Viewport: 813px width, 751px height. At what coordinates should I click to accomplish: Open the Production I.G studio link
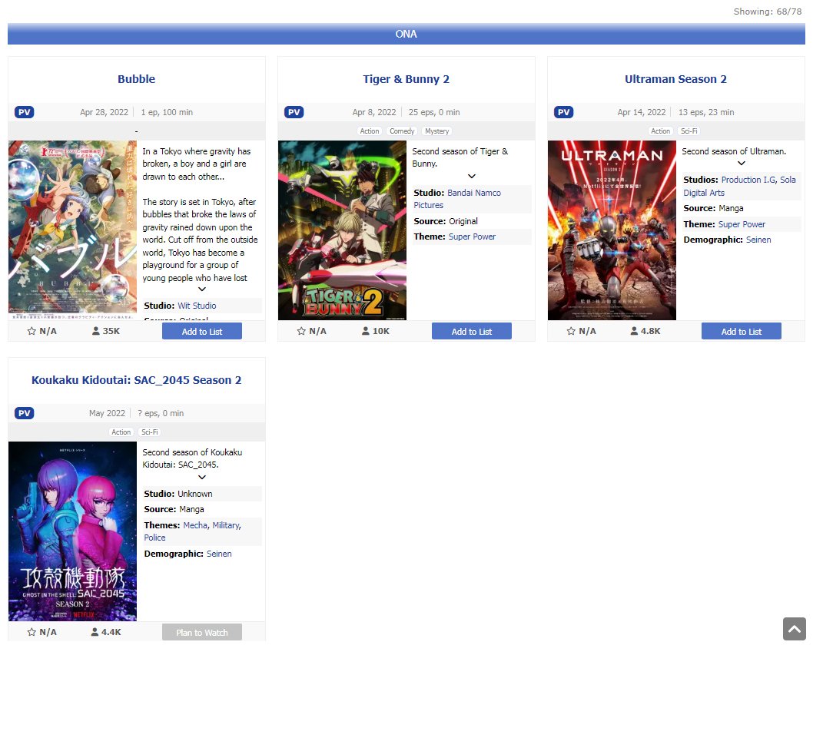tap(748, 180)
